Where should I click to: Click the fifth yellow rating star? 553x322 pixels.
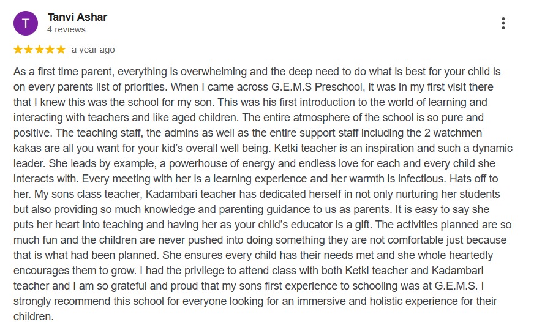coord(60,50)
